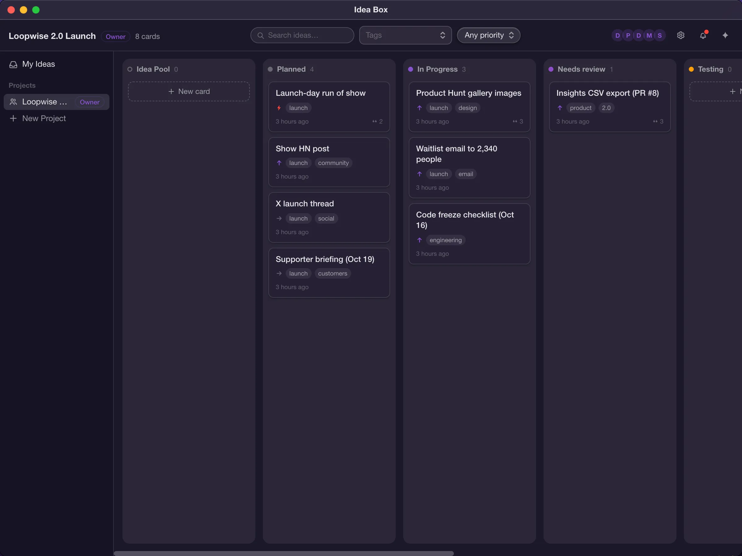The height and width of the screenshot is (556, 742).
Task: Click medium-priority arrow on X launch thread
Action: (x=279, y=218)
